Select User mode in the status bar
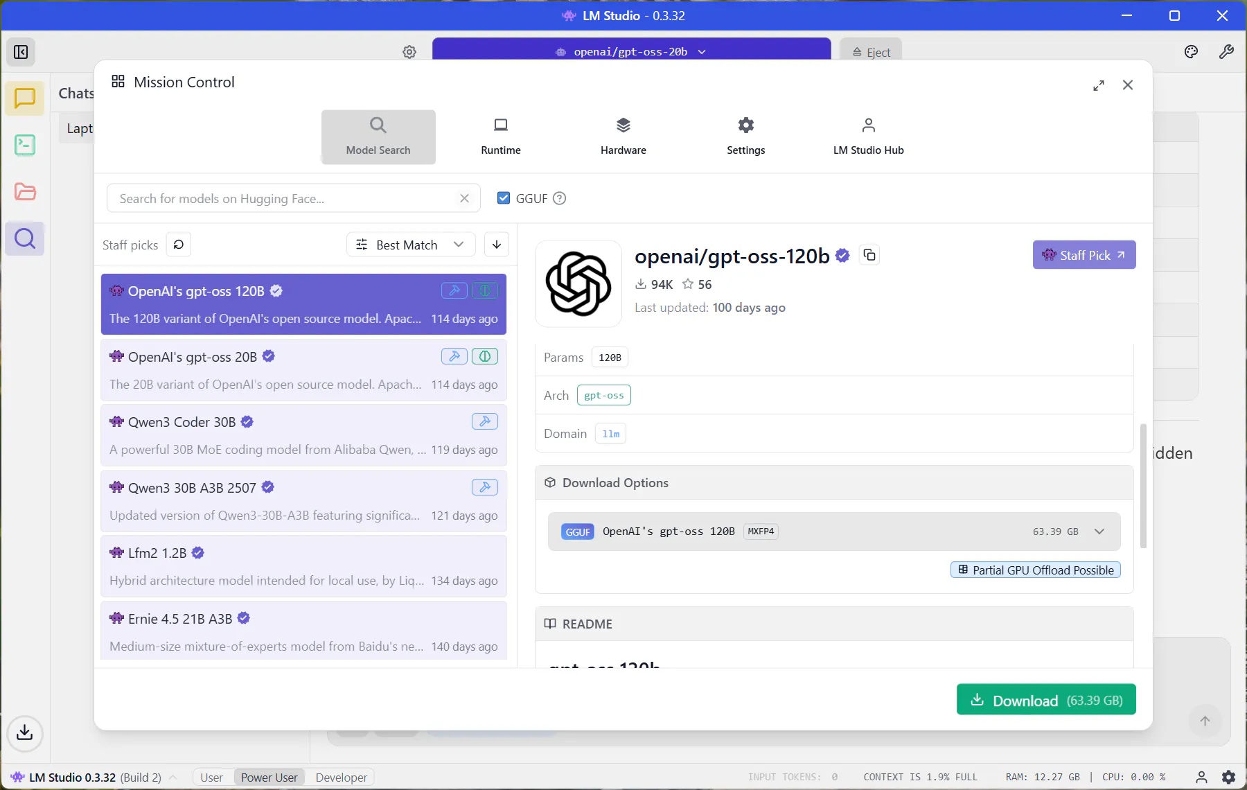 pos(211,778)
